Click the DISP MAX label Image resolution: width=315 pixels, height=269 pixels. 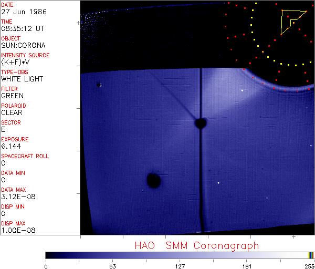click(x=13, y=223)
